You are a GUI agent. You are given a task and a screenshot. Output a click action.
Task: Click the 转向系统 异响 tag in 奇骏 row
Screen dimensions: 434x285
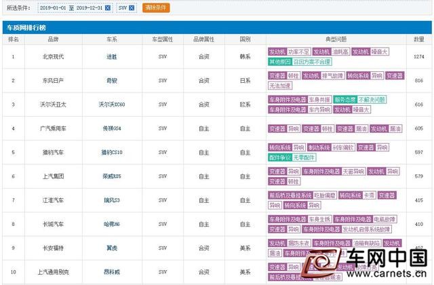click(365, 75)
